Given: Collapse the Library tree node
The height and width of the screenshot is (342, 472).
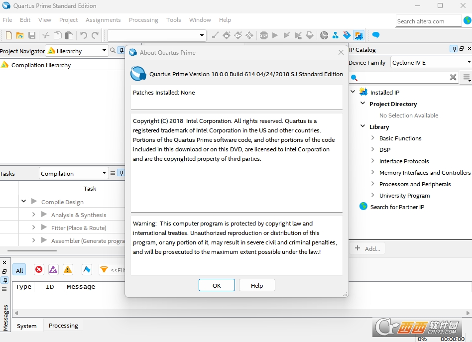Looking at the screenshot, I should 363,126.
